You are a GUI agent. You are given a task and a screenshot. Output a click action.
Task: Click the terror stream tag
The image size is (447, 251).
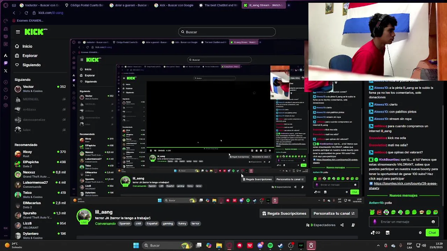click(x=195, y=223)
